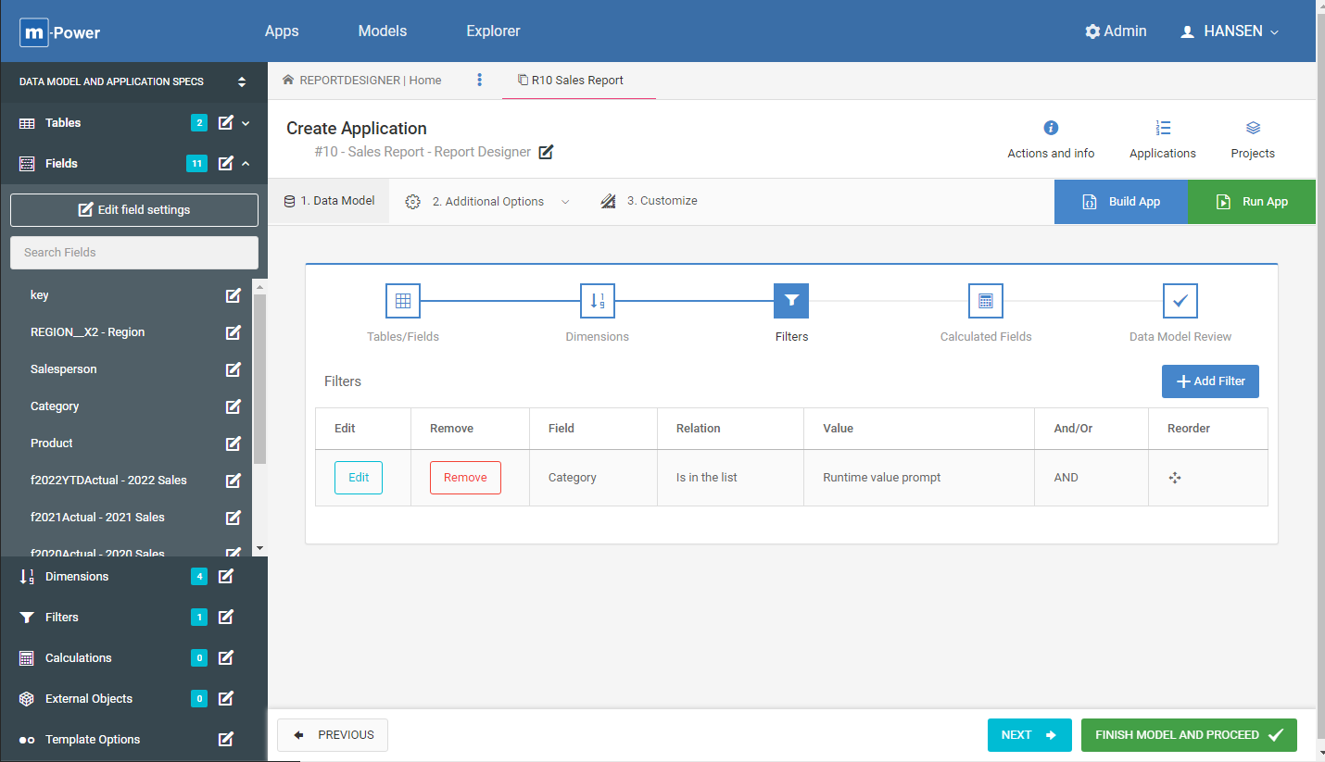Click the Projects layers icon
Viewport: 1325px width, 762px height.
click(1253, 128)
